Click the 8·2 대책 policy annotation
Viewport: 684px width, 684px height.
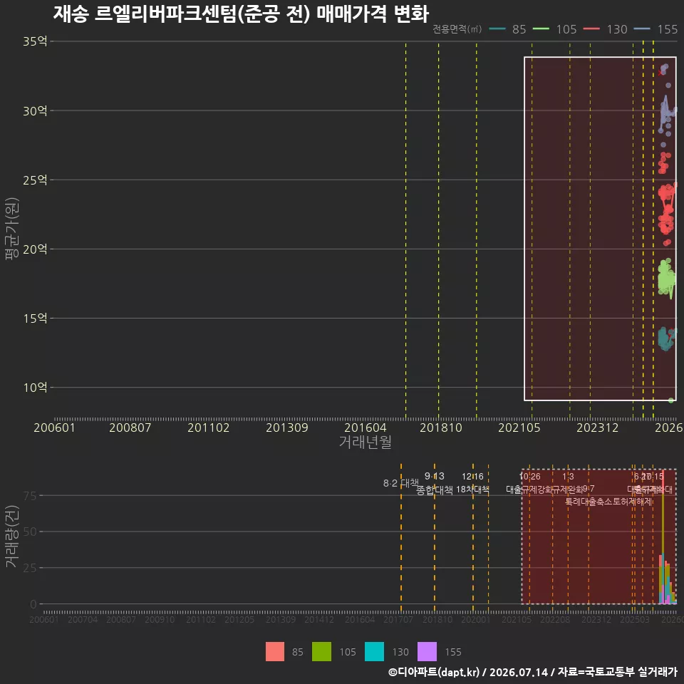(x=401, y=483)
